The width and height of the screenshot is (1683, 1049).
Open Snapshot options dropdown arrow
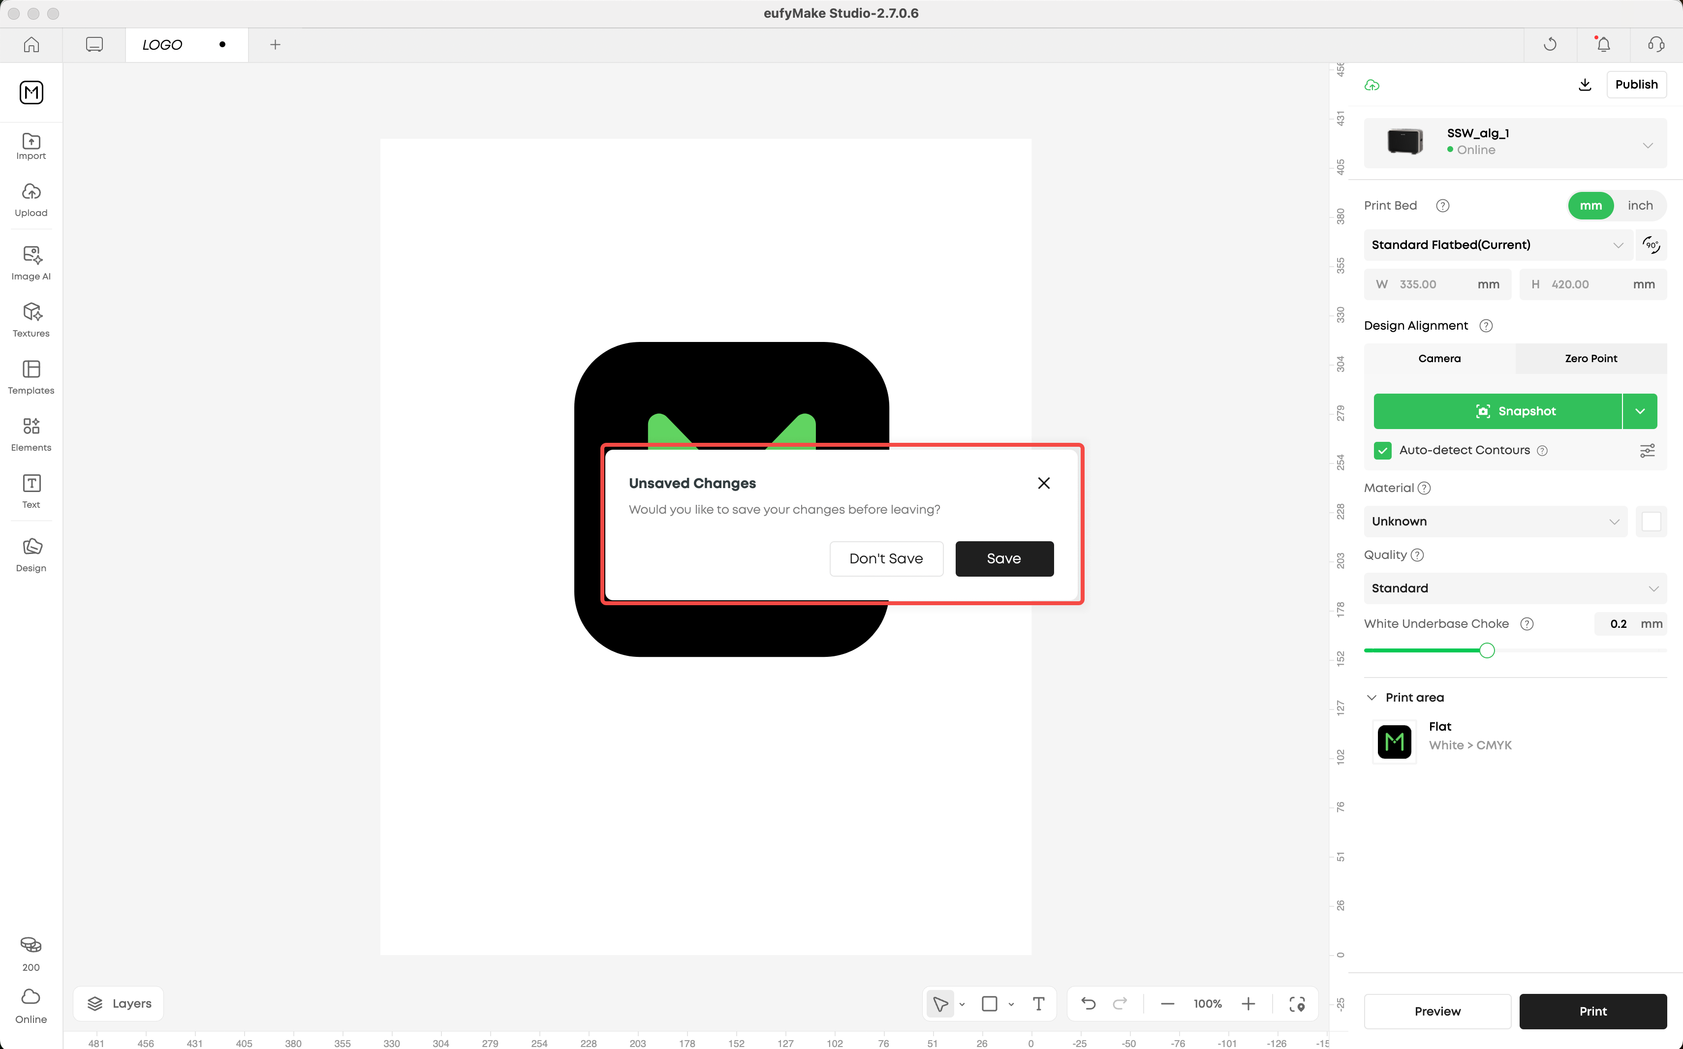[x=1640, y=411]
